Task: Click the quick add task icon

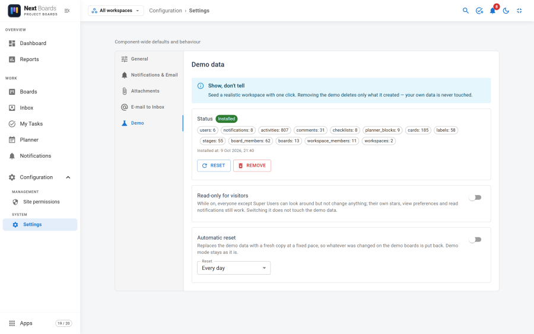Action: click(x=479, y=11)
